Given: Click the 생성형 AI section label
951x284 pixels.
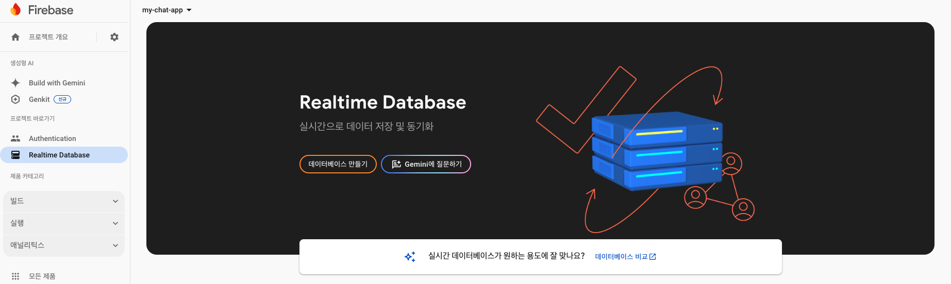Looking at the screenshot, I should (22, 63).
